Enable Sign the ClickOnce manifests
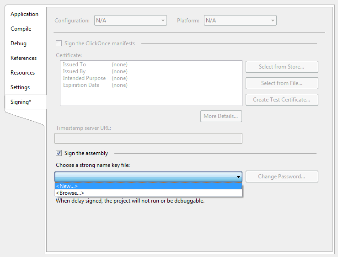 coord(59,43)
